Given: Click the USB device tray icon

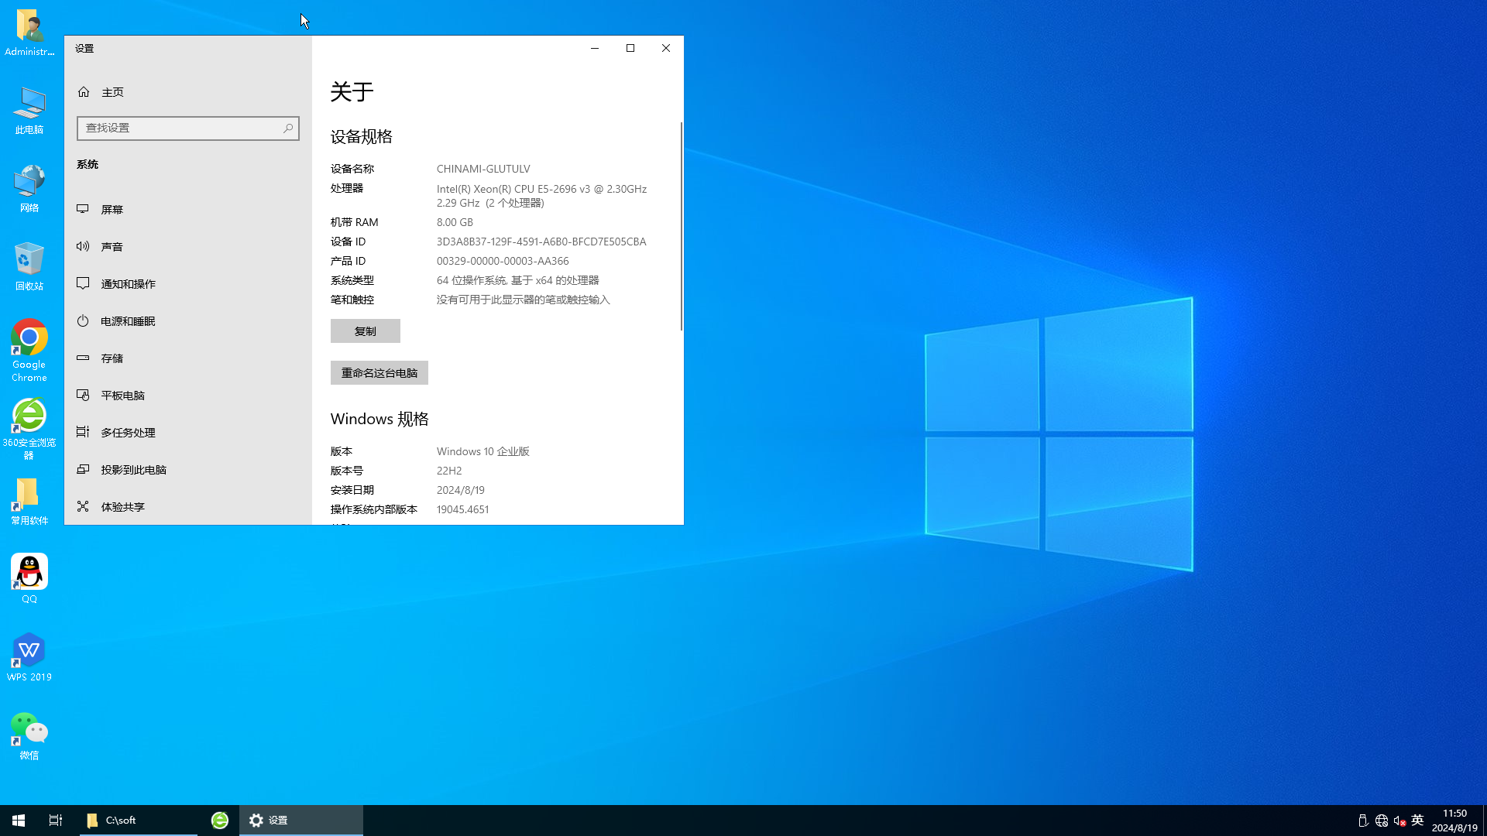Looking at the screenshot, I should point(1363,821).
